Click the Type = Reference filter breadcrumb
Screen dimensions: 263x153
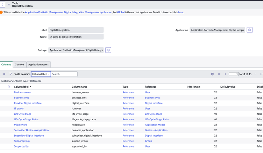[x=32, y=81]
